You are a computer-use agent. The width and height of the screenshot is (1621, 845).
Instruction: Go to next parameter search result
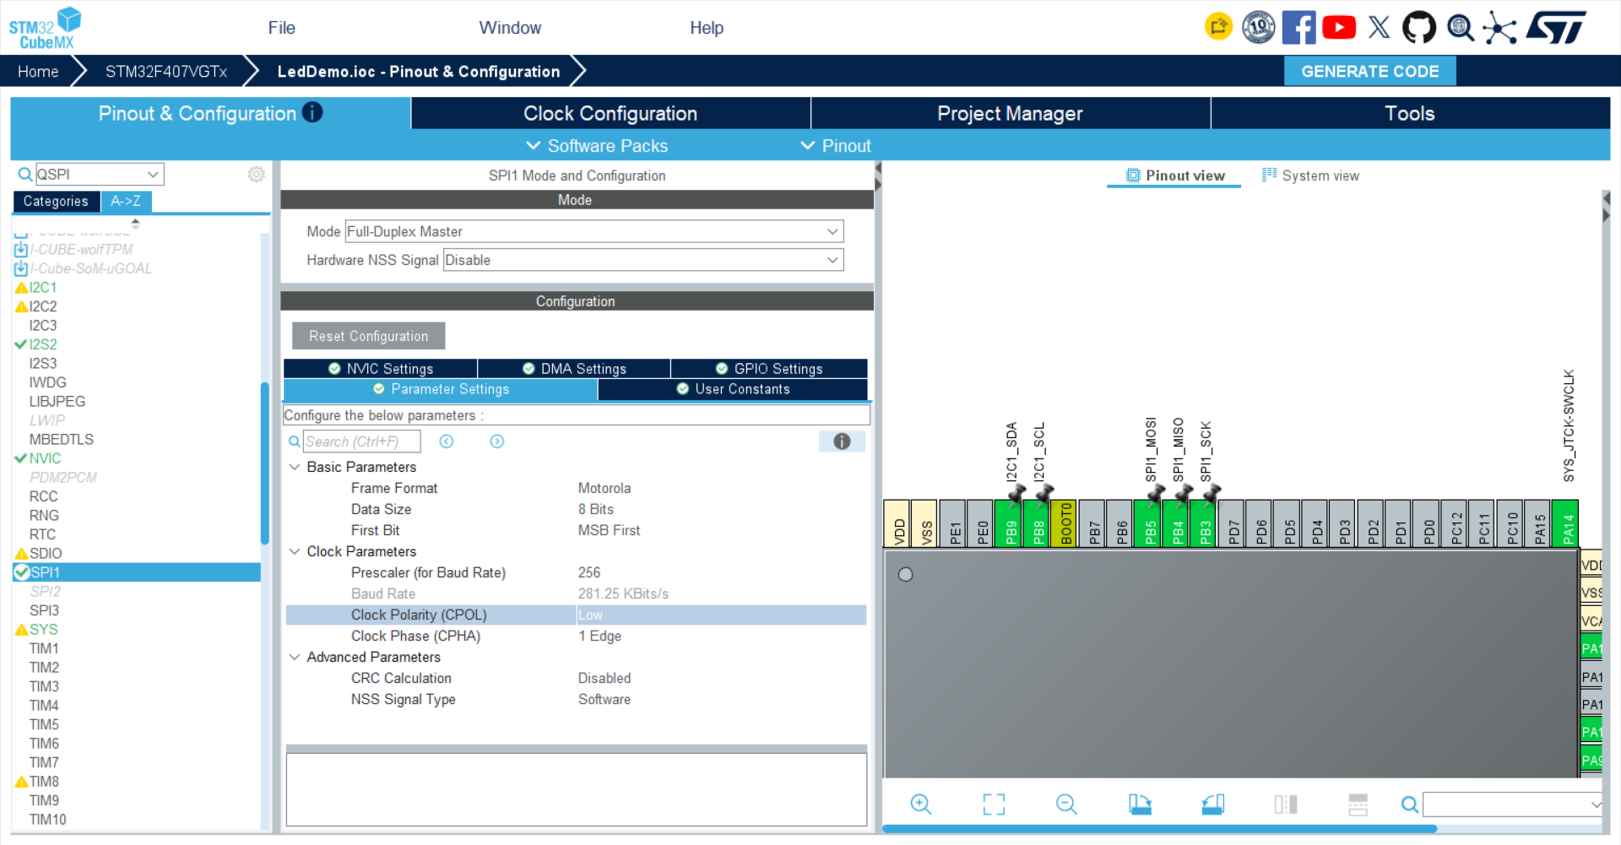[x=497, y=441]
